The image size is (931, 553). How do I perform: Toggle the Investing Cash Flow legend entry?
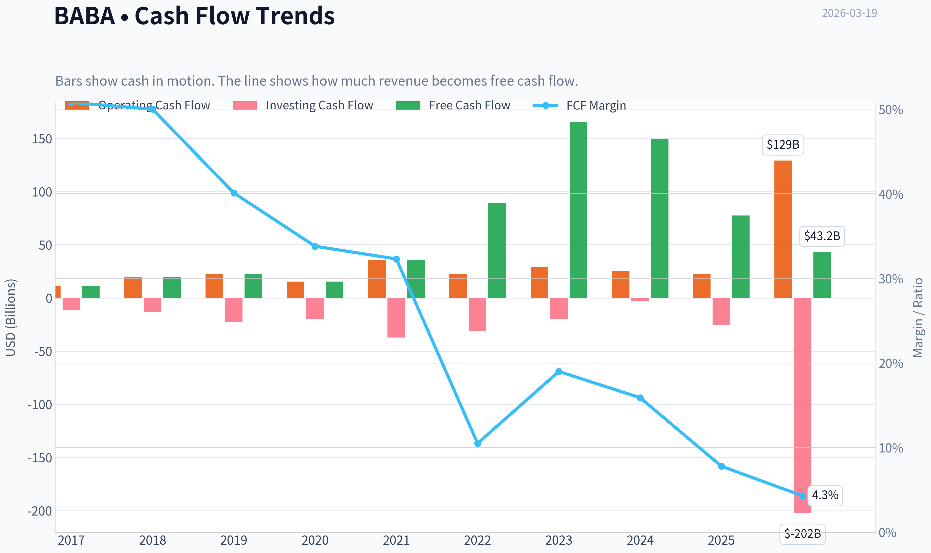(303, 105)
